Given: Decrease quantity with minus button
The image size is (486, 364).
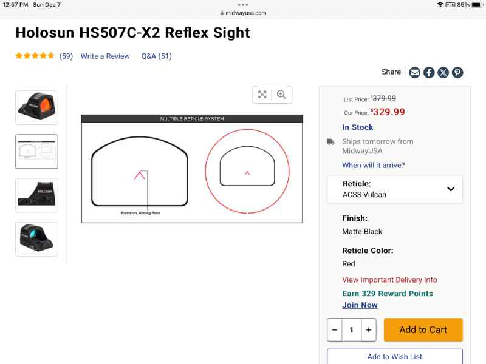Looking at the screenshot, I should tap(335, 330).
